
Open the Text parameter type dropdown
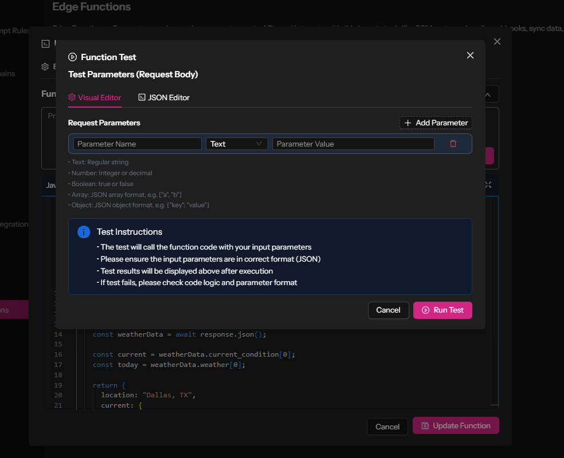click(236, 144)
